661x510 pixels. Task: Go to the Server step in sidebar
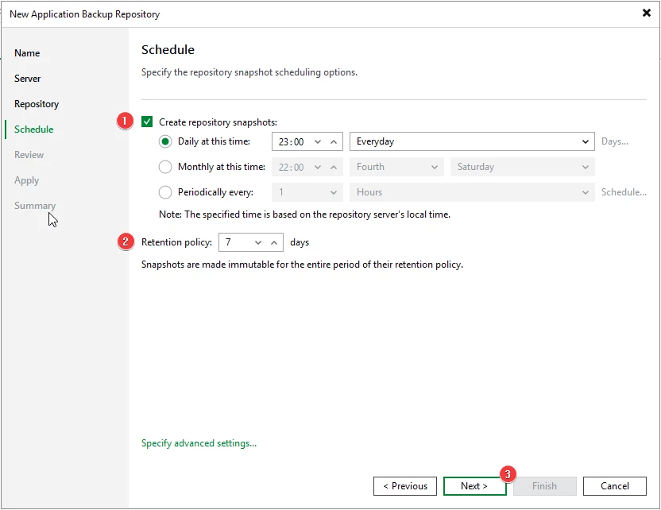point(27,79)
